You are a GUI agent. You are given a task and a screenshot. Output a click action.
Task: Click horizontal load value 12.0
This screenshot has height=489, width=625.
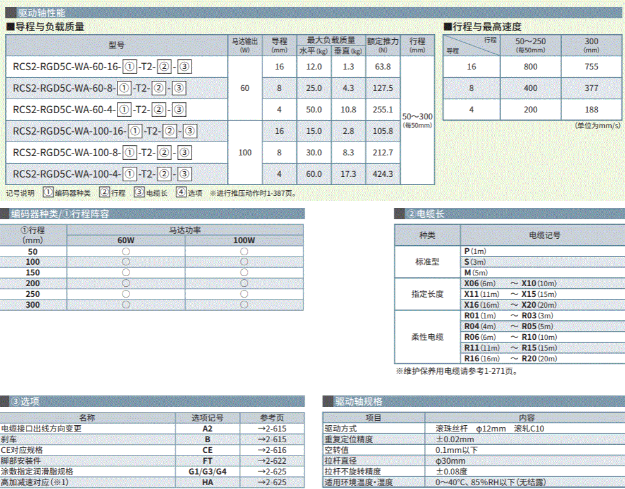[313, 66]
